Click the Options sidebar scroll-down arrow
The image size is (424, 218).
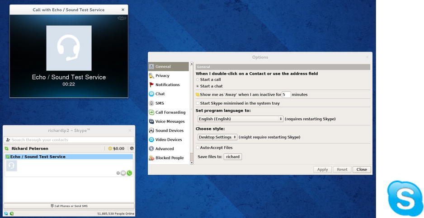[x=192, y=162]
